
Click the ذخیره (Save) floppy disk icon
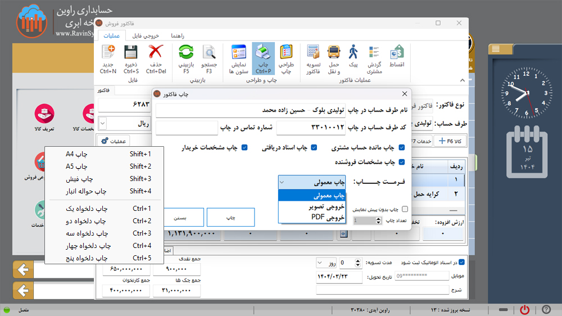131,55
